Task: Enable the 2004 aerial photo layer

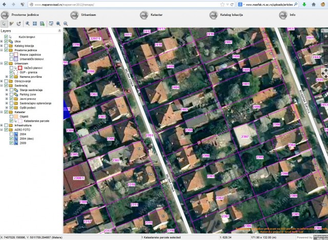Action: pyautogui.click(x=12, y=134)
